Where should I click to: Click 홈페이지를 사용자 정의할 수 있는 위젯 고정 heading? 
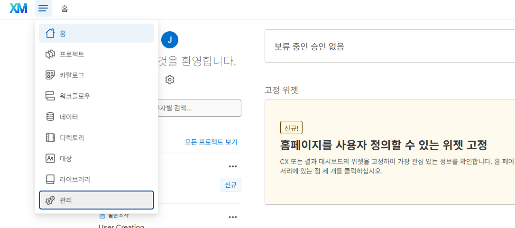384,145
